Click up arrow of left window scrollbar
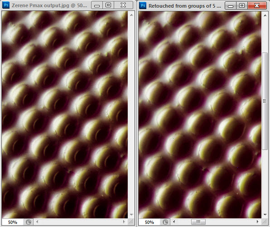The image size is (270, 227). [x=131, y=15]
